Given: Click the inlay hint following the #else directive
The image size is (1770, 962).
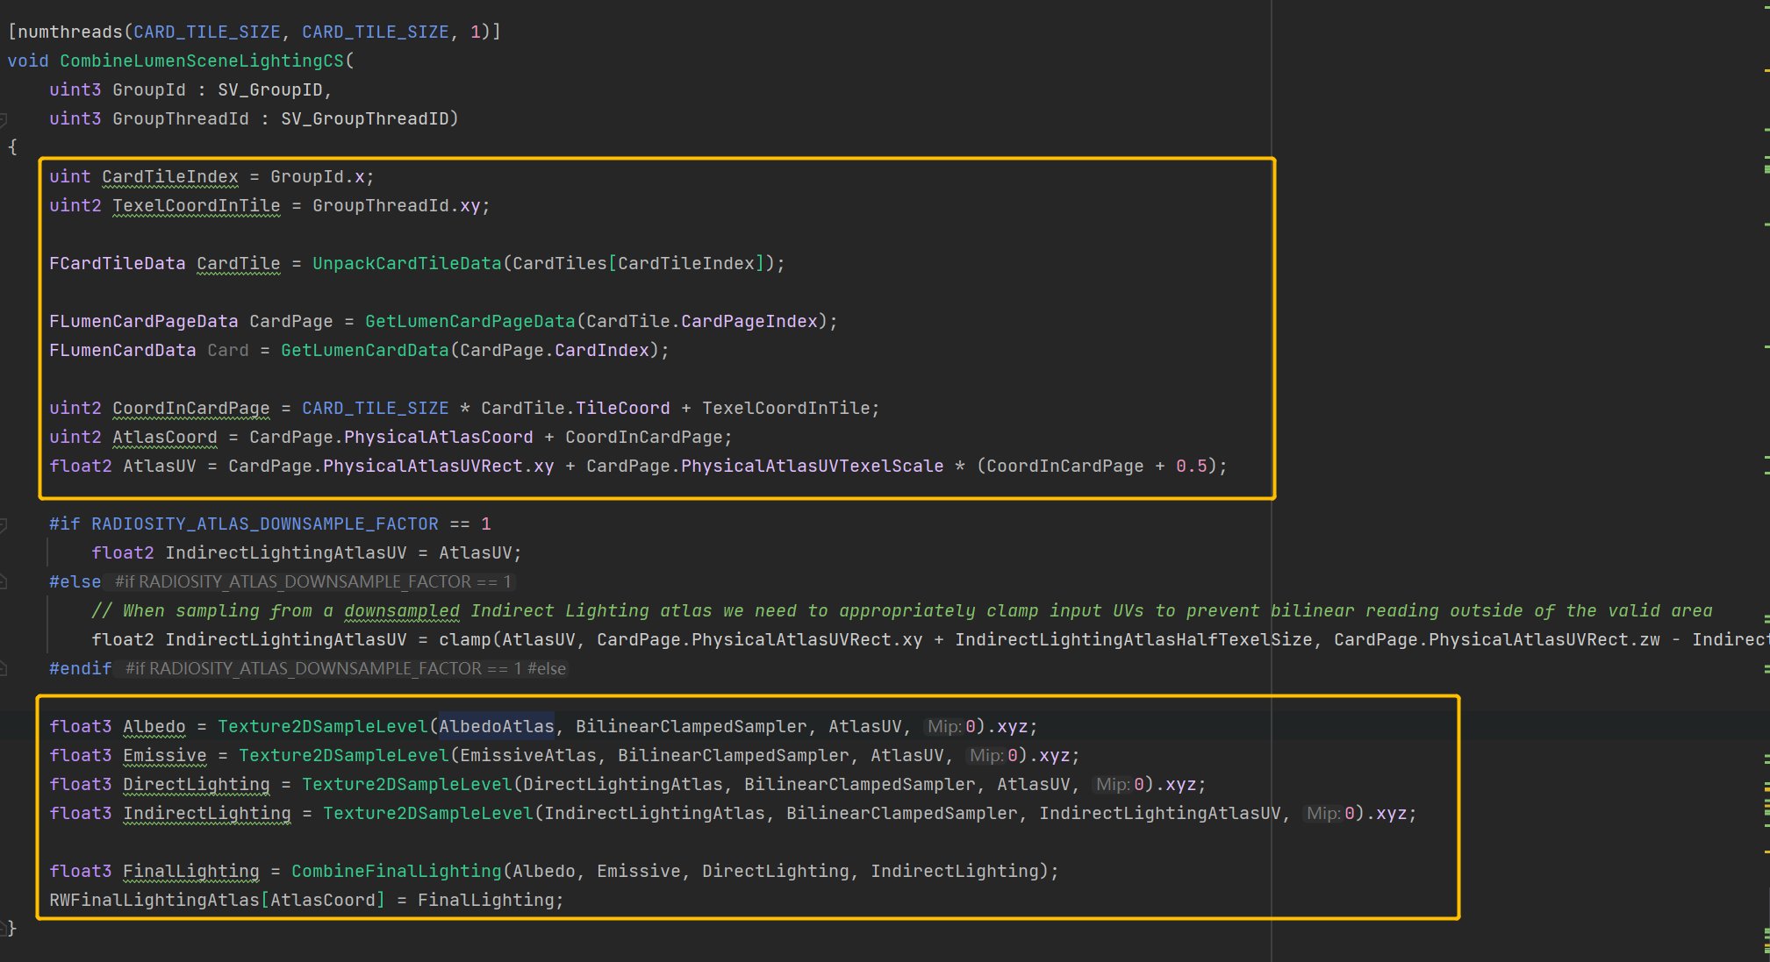Looking at the screenshot, I should 312,582.
